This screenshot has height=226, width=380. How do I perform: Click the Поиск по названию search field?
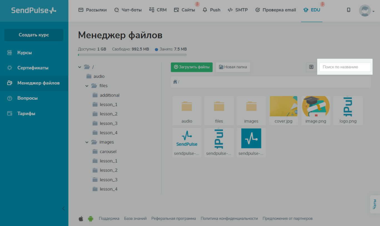point(345,67)
